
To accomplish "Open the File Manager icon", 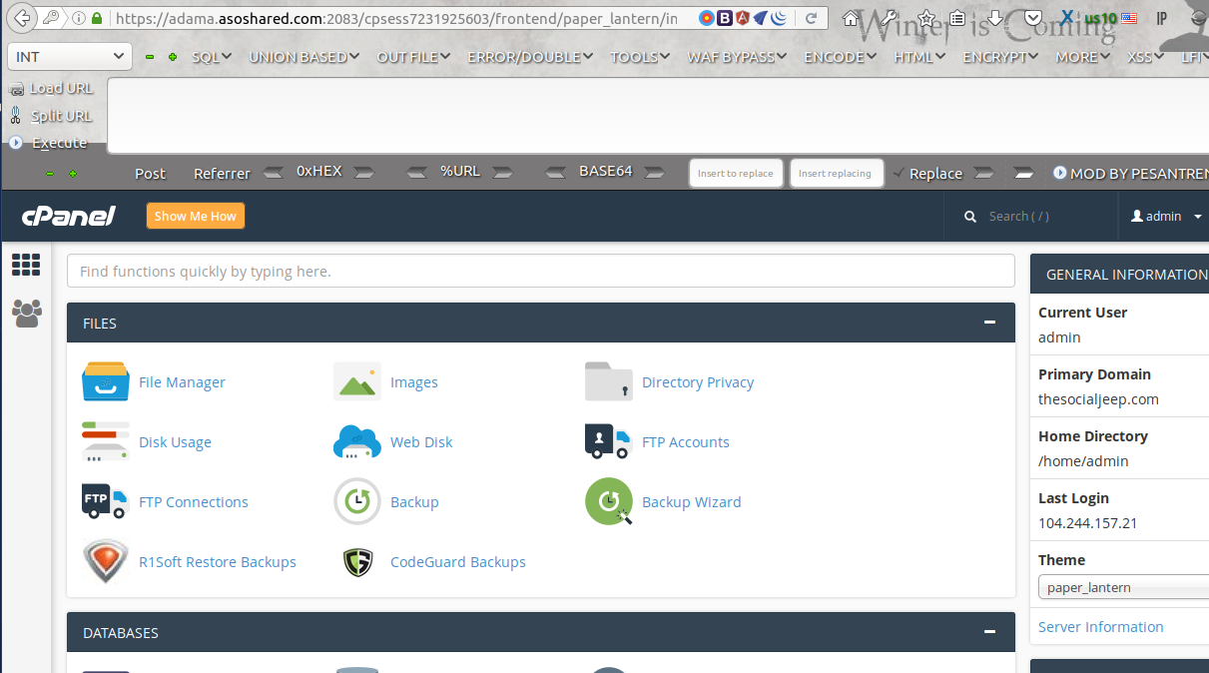I will pos(106,381).
